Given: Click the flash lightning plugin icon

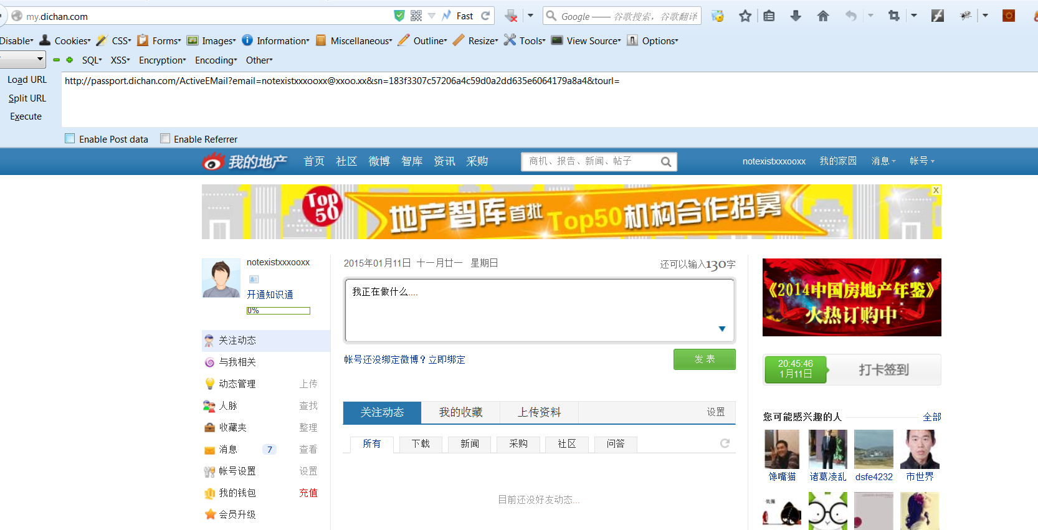Looking at the screenshot, I should pyautogui.click(x=938, y=16).
